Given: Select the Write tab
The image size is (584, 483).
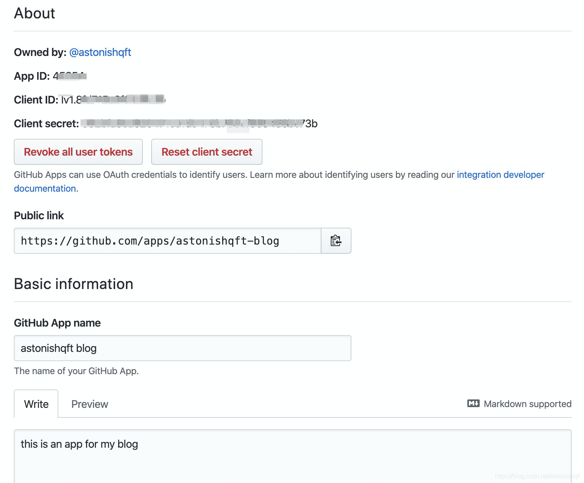Looking at the screenshot, I should pyautogui.click(x=36, y=404).
